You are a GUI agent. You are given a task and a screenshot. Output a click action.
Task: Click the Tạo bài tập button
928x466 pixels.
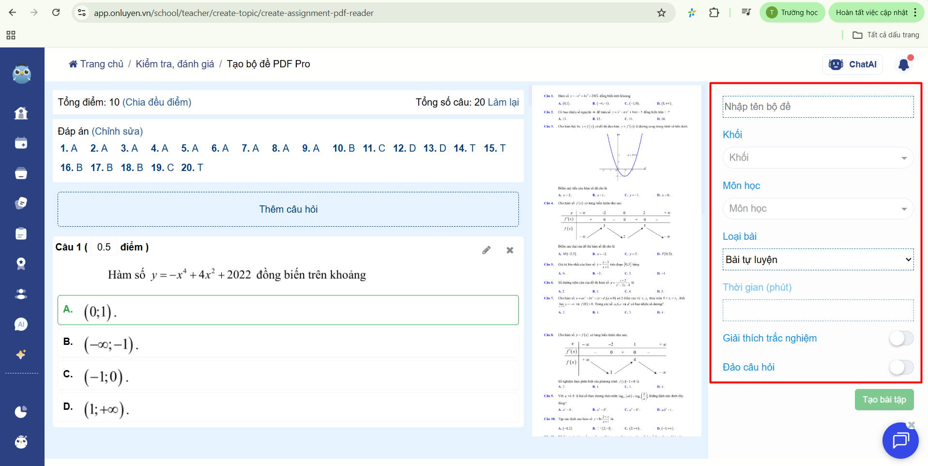pos(884,400)
